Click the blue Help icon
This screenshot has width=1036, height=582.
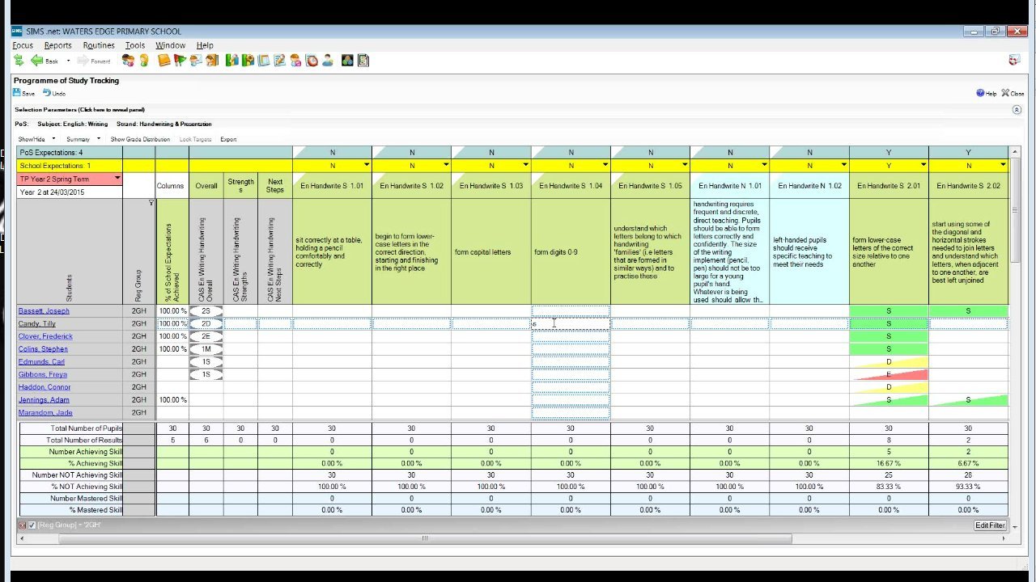coord(980,93)
